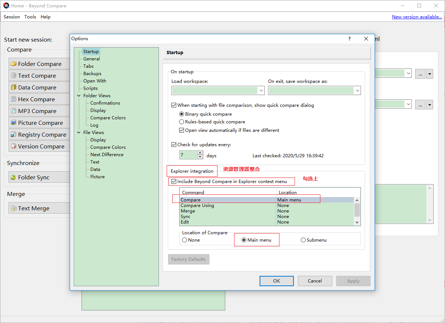
Task: Select Open With in the options tree
Action: (x=95, y=81)
